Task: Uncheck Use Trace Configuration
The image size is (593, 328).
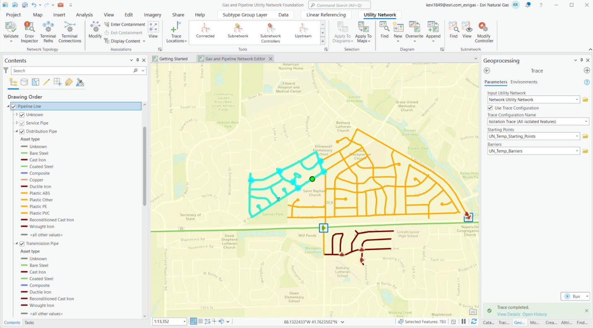Action: 490,108
